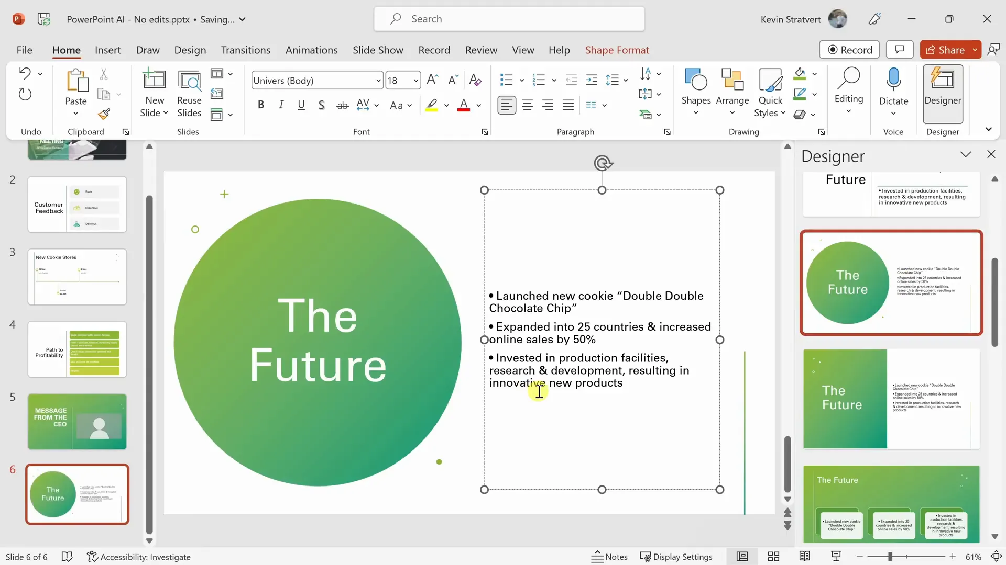Open the Notes pane
Screen dimensions: 1006x565
609,557
